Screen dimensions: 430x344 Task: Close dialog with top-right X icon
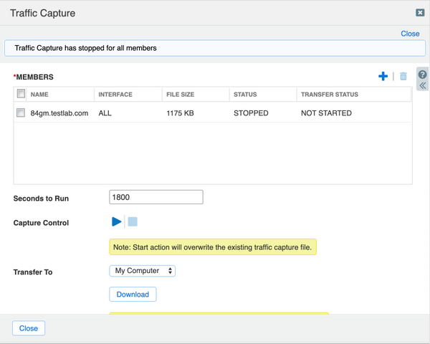(x=420, y=13)
